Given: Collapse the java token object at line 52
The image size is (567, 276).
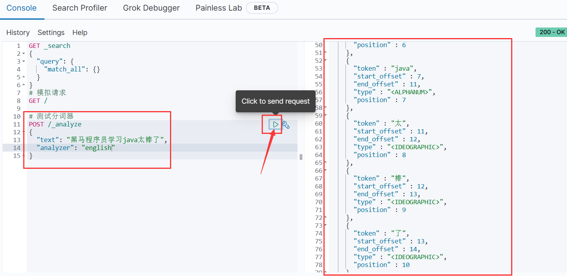Looking at the screenshot, I should point(325,61).
